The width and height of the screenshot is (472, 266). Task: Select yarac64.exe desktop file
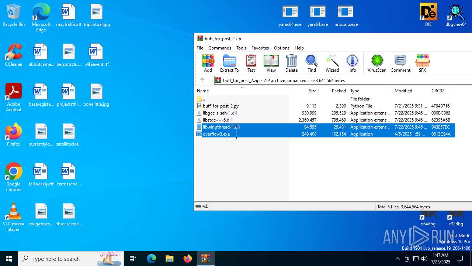point(290,16)
